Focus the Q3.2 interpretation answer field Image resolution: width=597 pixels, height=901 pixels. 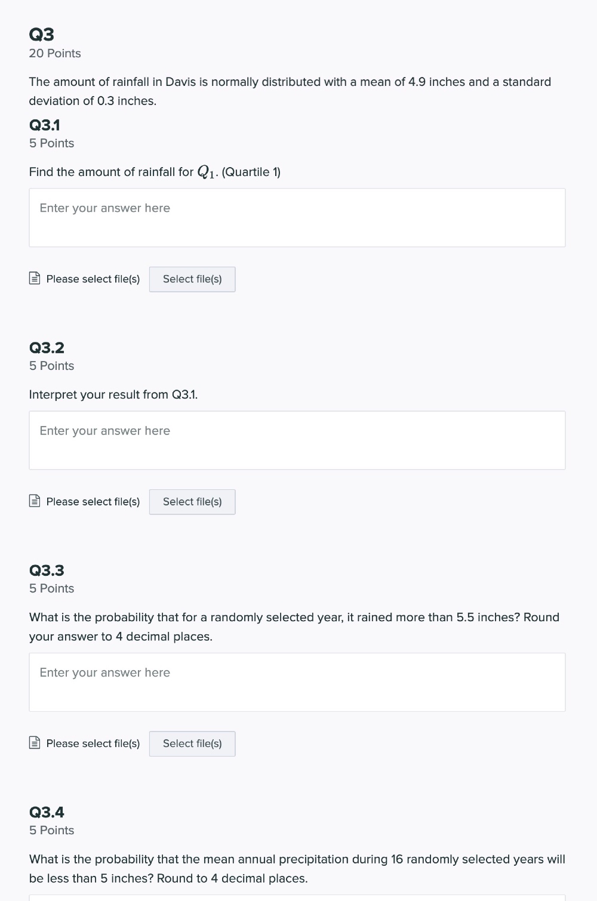coord(297,440)
